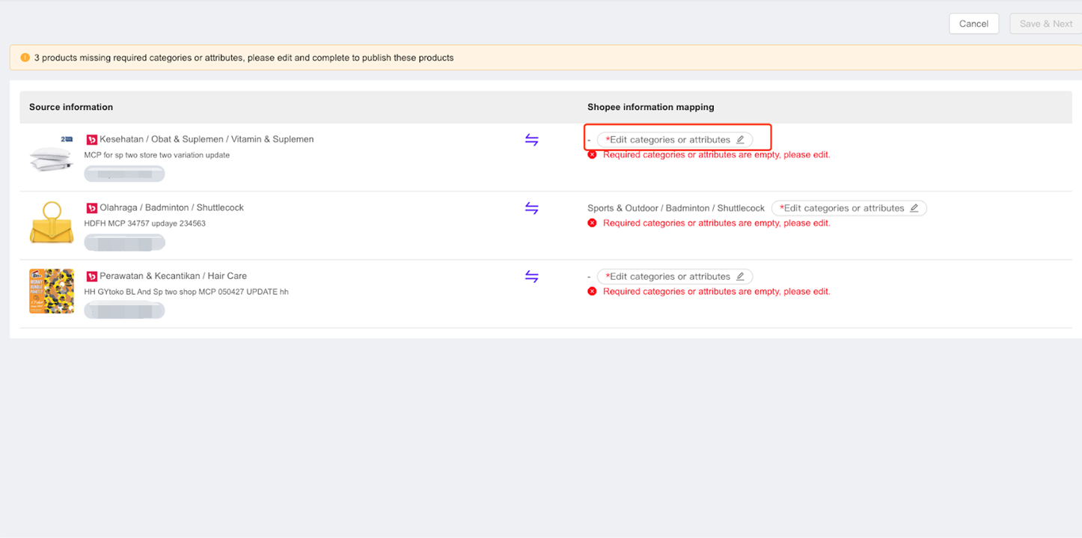Edit categories or attributes for Shuttlecock product
The image size is (1082, 538).
[x=849, y=208]
